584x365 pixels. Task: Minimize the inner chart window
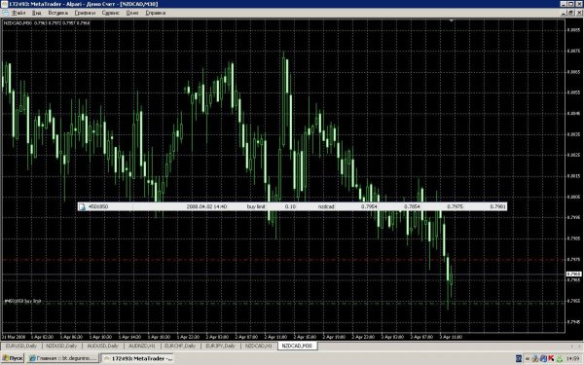(564, 13)
